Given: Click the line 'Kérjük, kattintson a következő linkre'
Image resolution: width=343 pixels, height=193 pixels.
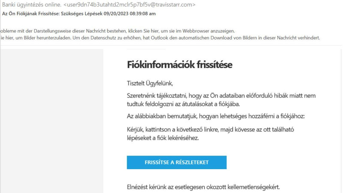Looking at the screenshot, I should pyautogui.click(x=211, y=130).
